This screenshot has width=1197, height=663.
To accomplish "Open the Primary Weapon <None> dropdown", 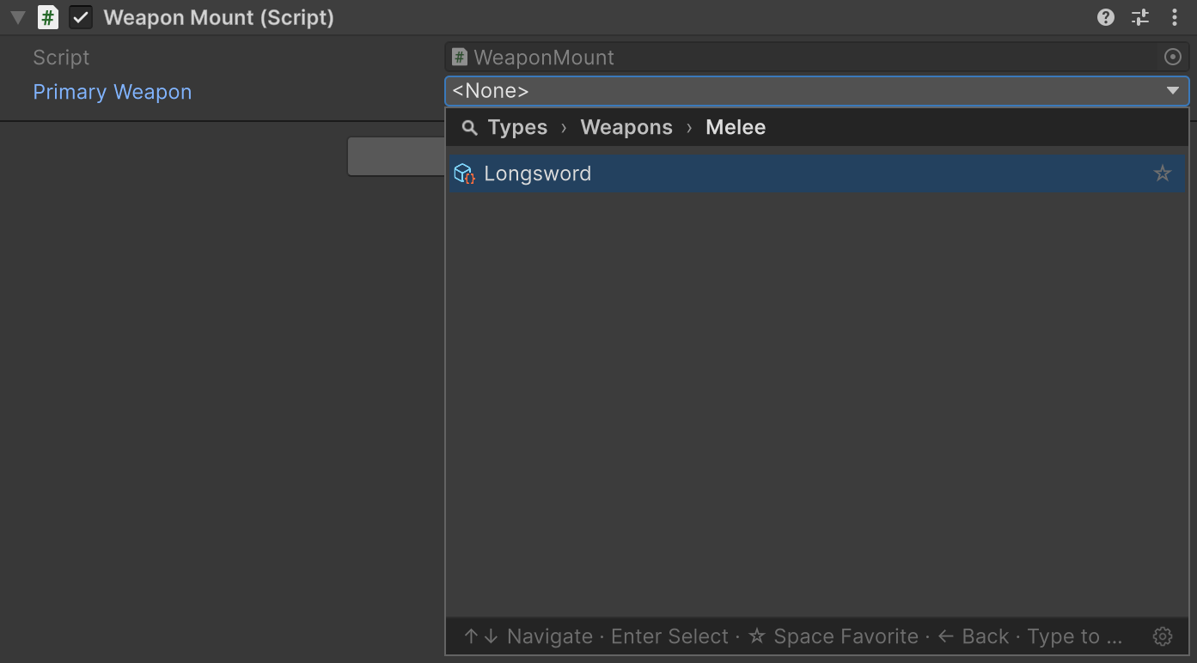I will point(817,91).
